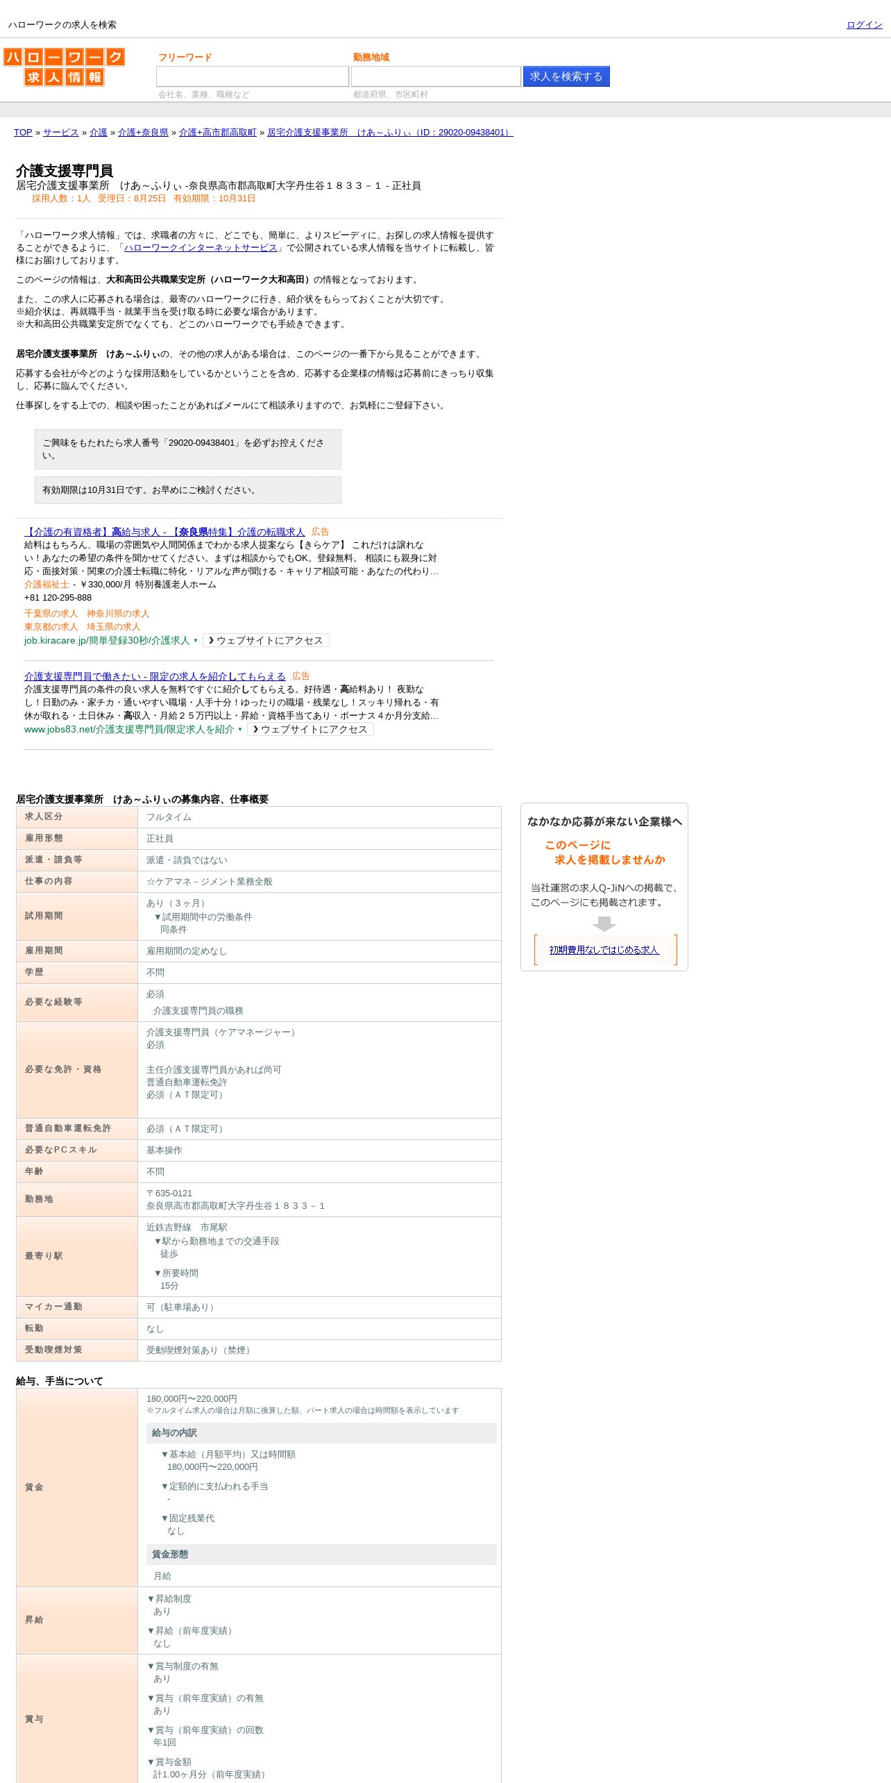Screen dimensions: 891x1783
Task: Click the 年1回 bonus frequency text
Action: click(x=164, y=1743)
